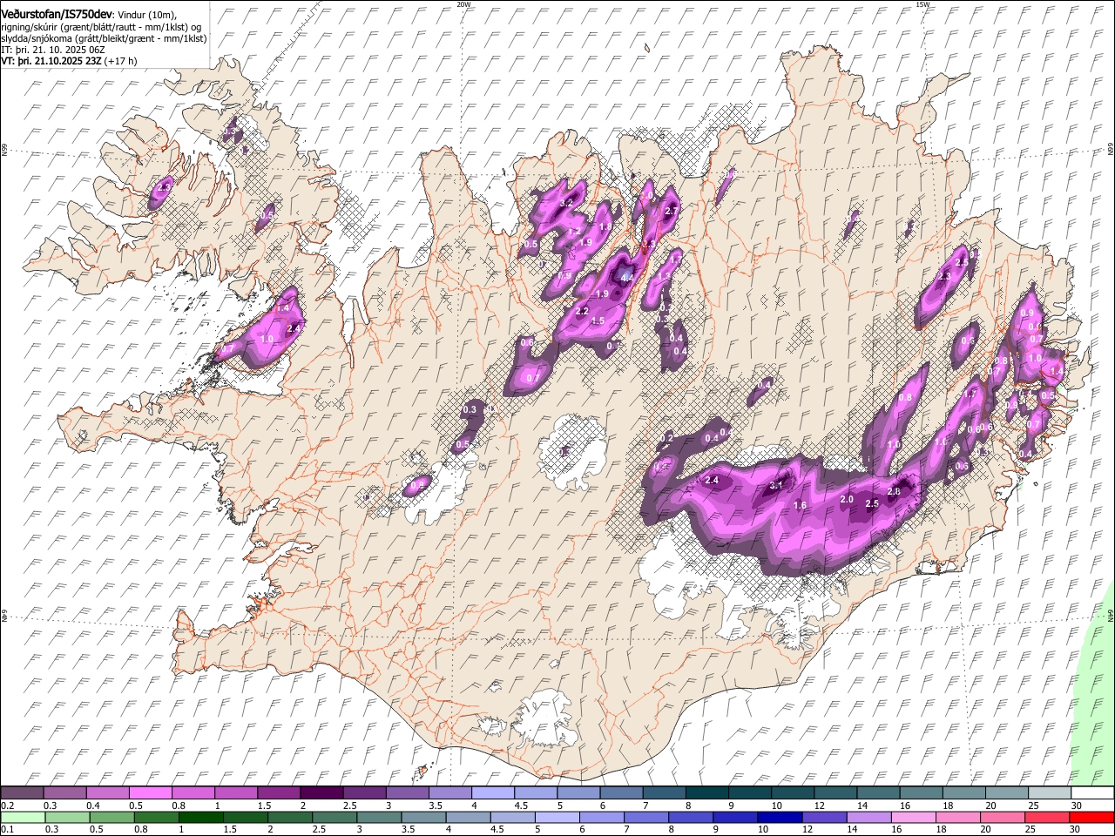1115x836 pixels.
Task: Pick the dark purple 2–2.5 swatch in the upper legend row
Action: pyautogui.click(x=321, y=793)
